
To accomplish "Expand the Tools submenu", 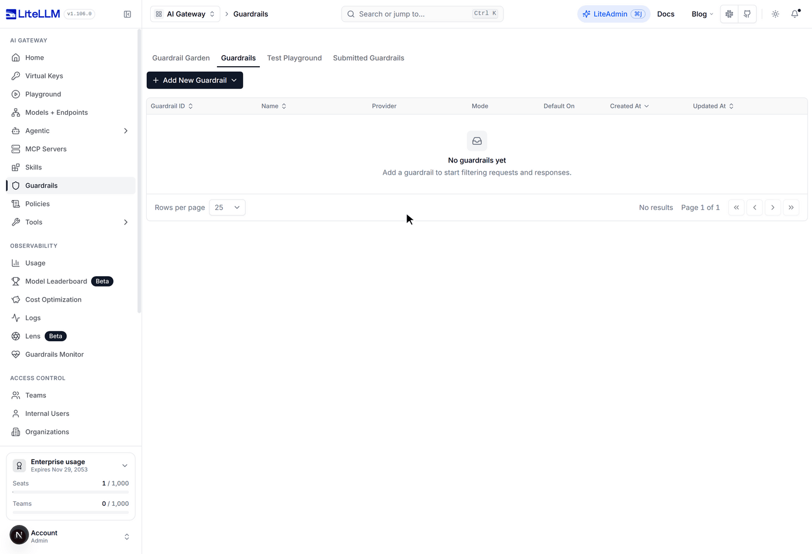I will 126,222.
